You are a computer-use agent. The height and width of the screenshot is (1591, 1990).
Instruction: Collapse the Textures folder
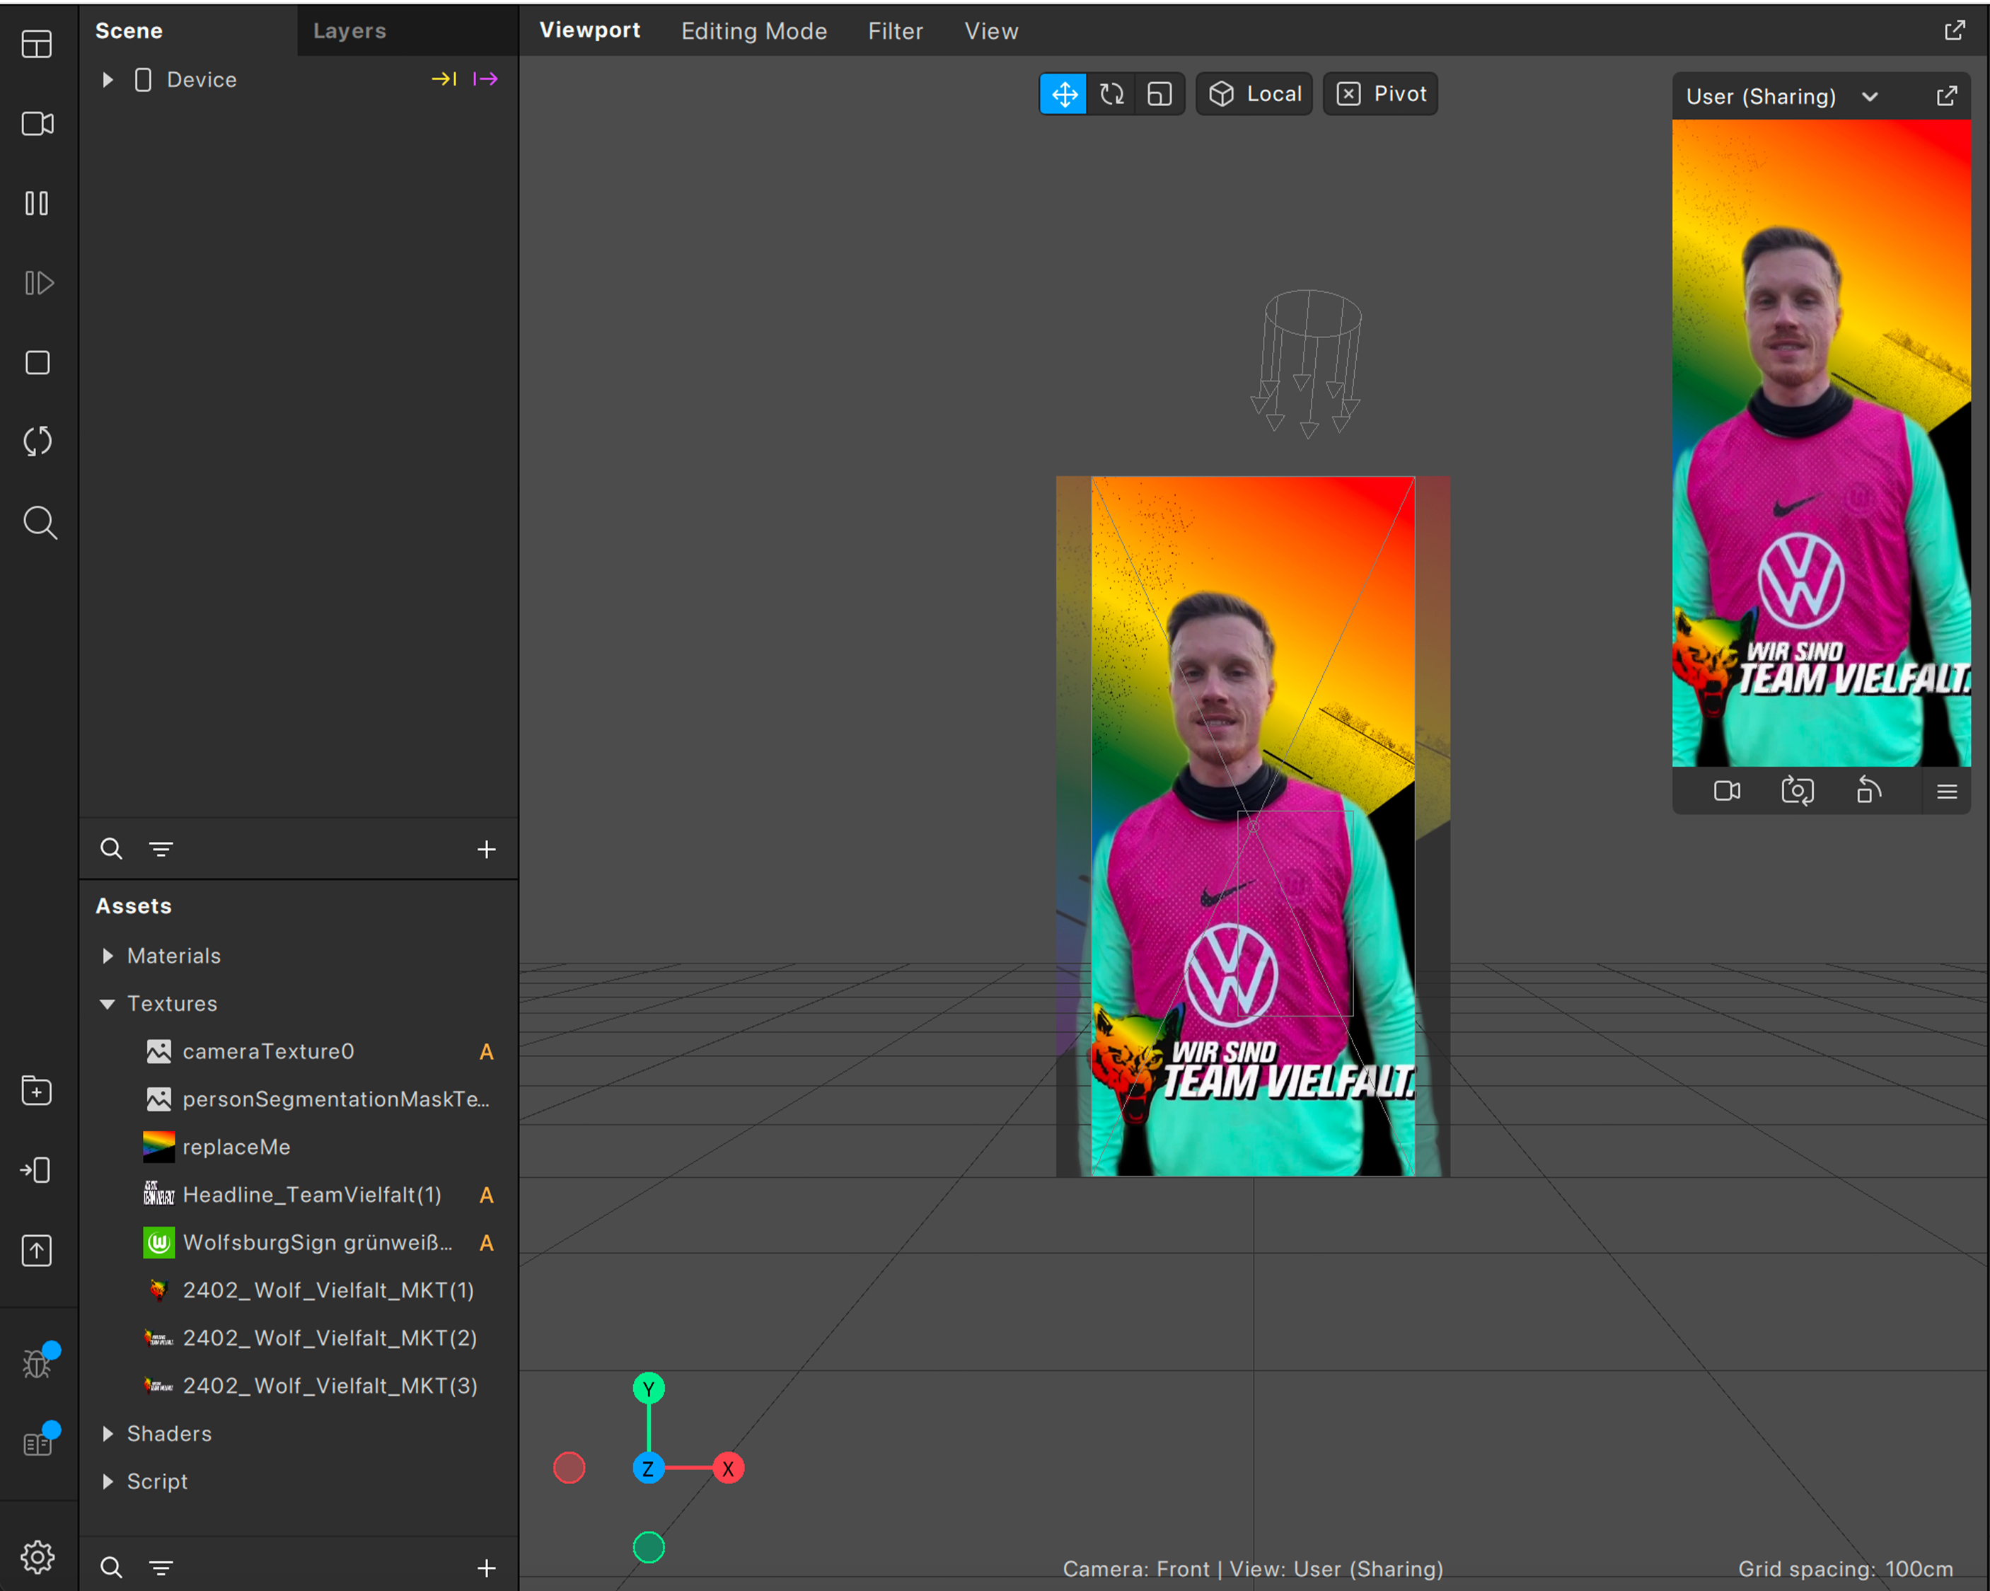pos(108,1003)
